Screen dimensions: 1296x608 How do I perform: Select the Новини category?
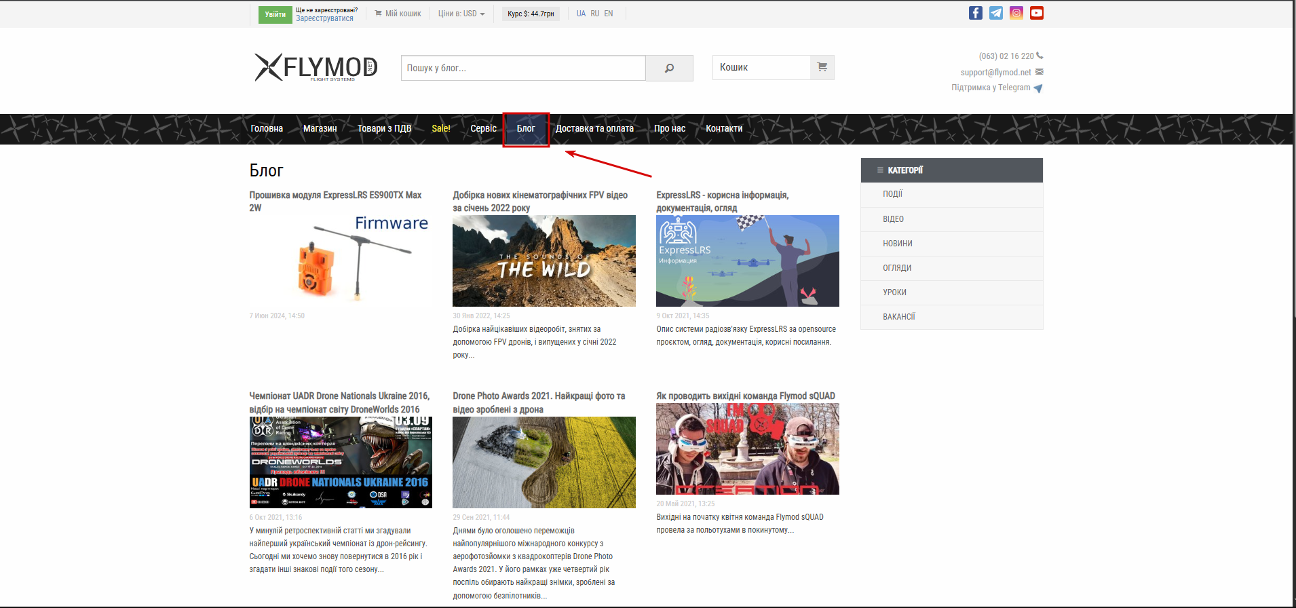952,244
